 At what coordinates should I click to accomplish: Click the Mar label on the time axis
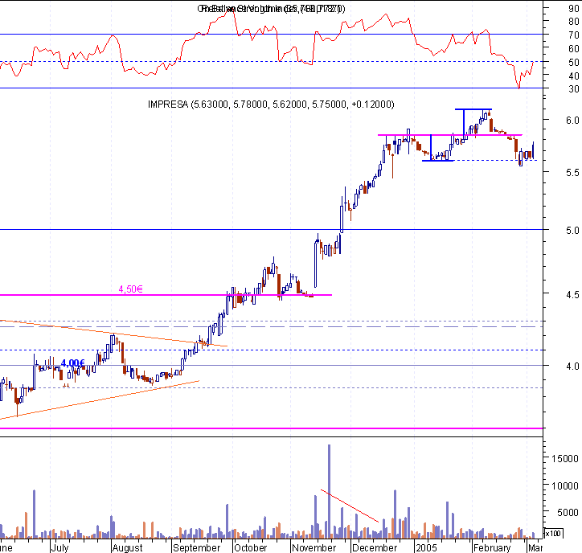pos(535,548)
